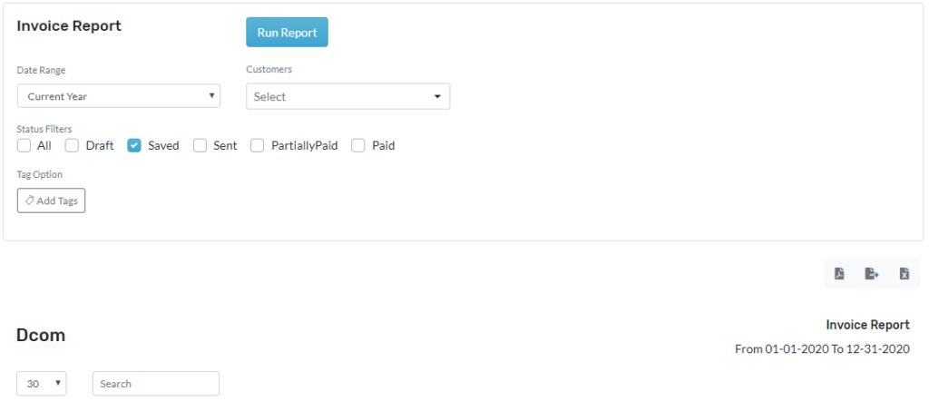Click the tag icon in Add Tags
The width and height of the screenshot is (929, 401).
coord(30,200)
